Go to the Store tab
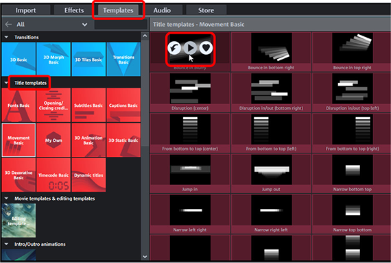Screen dimensions: 391x263 206,10
